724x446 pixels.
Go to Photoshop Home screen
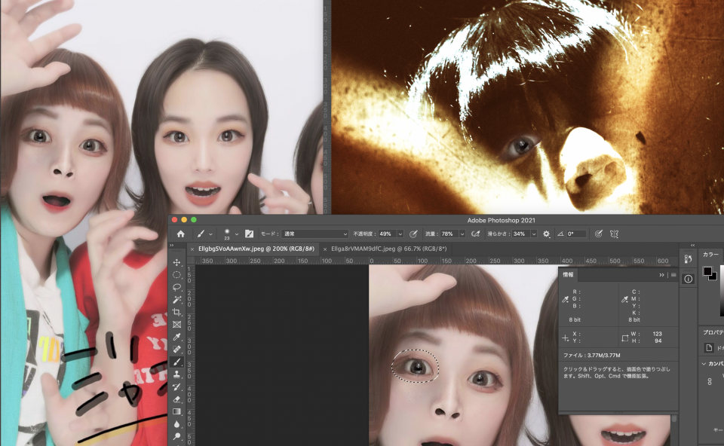click(180, 234)
